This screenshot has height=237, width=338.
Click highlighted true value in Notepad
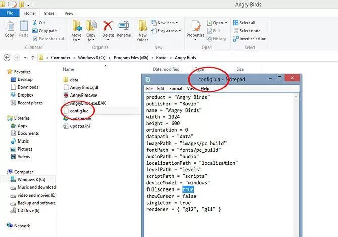[188, 189]
